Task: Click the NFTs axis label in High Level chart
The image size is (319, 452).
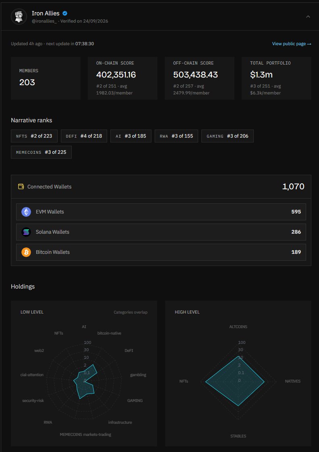Action: click(184, 381)
